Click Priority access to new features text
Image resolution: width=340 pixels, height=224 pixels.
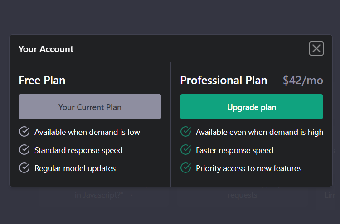point(248,168)
